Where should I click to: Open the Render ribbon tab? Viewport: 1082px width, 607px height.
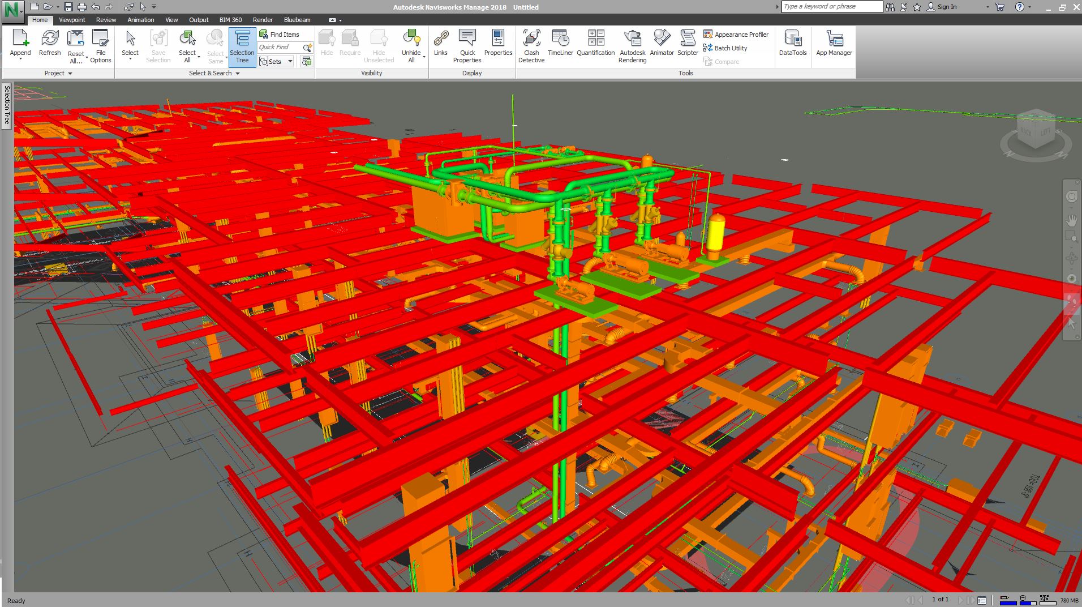click(x=263, y=20)
